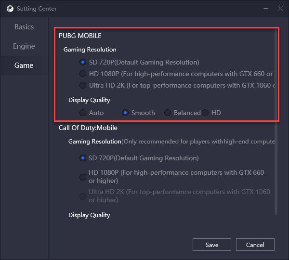
Task: Choose PUBG Ultra HD 2K resolution option
Action: point(83,85)
